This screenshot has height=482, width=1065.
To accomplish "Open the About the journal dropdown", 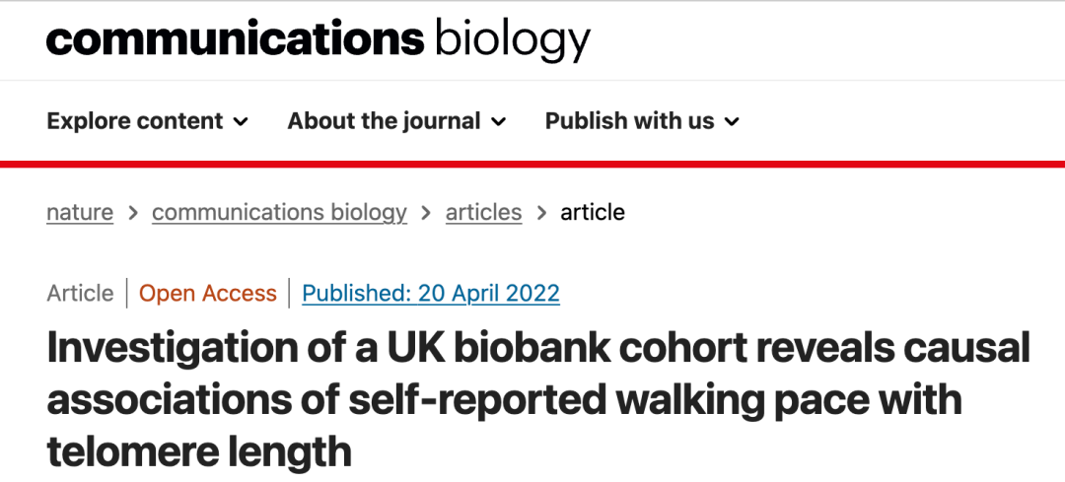I will [396, 121].
